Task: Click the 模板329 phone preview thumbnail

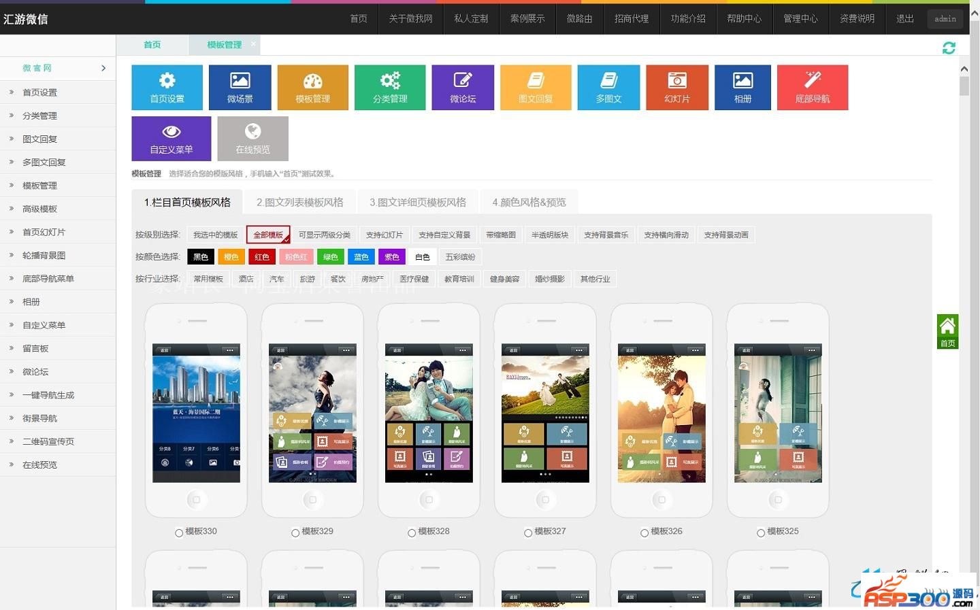Action: 312,413
